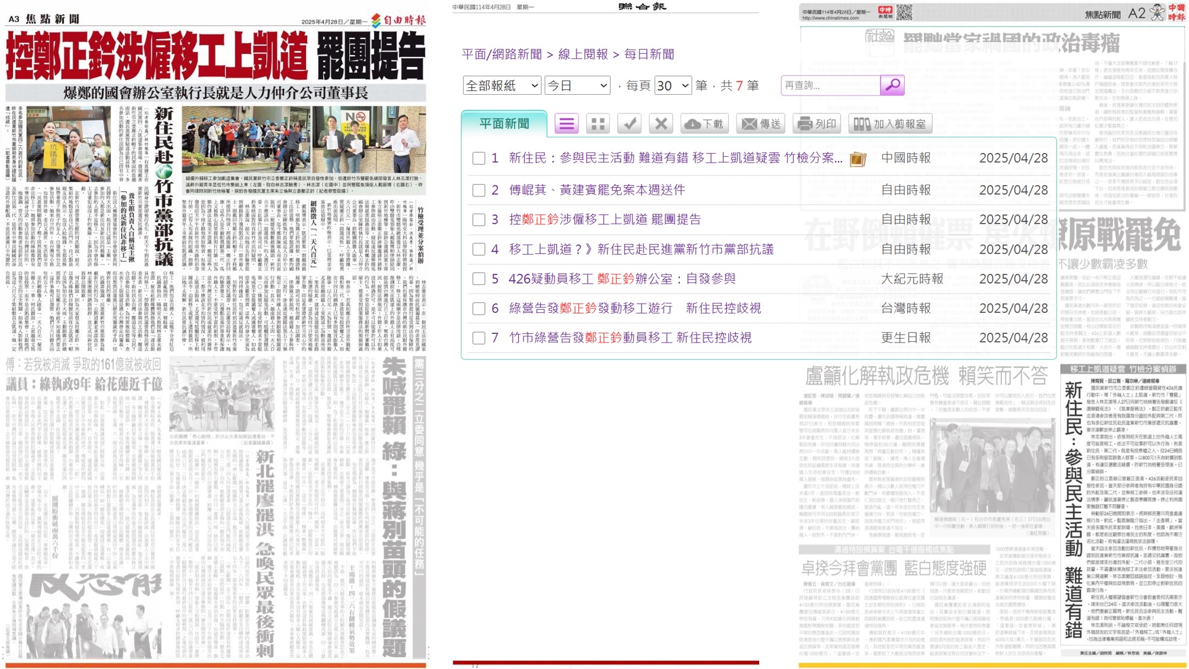Tick the checkbox for article 7 竹市綠營

click(x=479, y=338)
